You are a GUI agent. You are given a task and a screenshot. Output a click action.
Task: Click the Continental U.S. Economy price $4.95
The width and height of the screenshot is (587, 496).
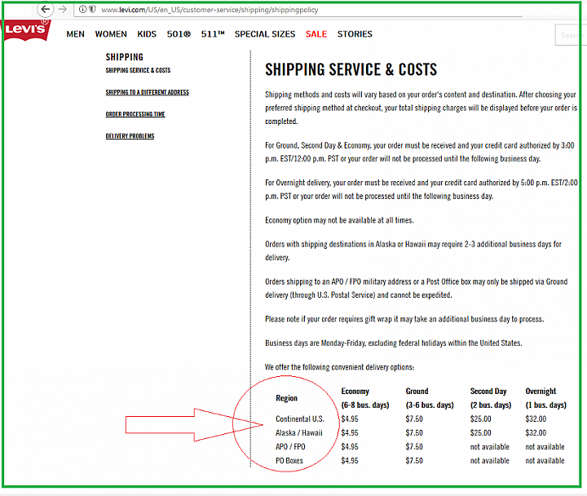click(x=350, y=418)
